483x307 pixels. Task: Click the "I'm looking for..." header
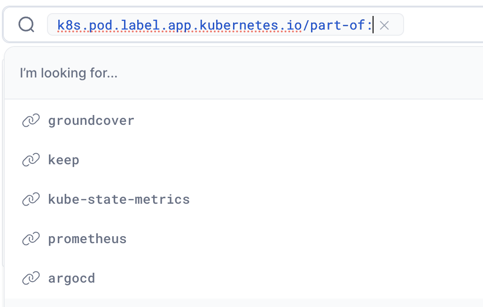(69, 73)
